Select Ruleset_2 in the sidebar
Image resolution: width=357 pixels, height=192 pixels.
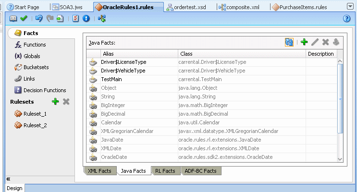(30, 125)
